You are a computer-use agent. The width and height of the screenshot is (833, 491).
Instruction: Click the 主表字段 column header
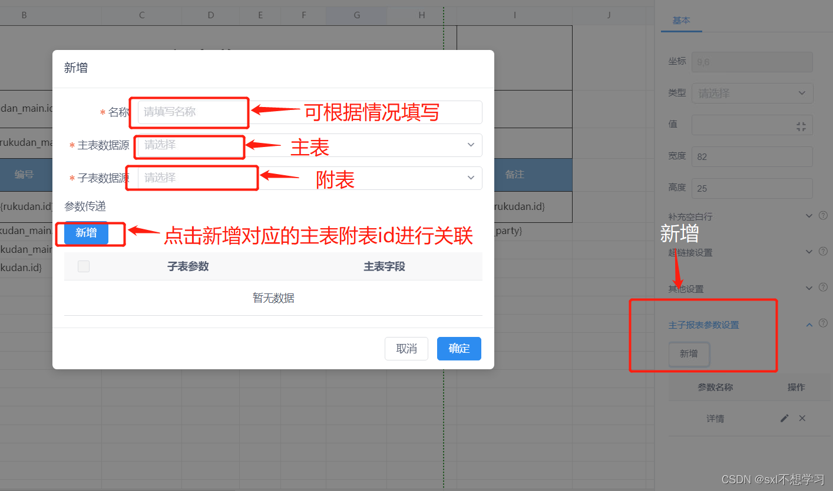pos(384,266)
